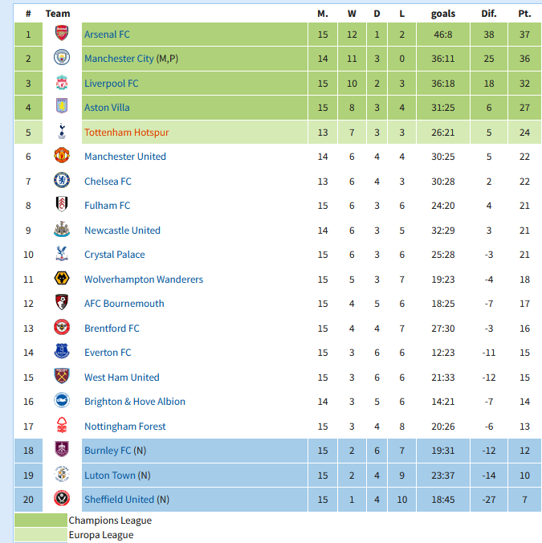Open the Newcastle United team link
Screen dimensions: 542x543
(122, 231)
